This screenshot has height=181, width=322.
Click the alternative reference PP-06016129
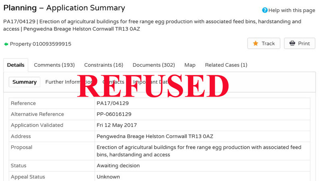point(114,114)
